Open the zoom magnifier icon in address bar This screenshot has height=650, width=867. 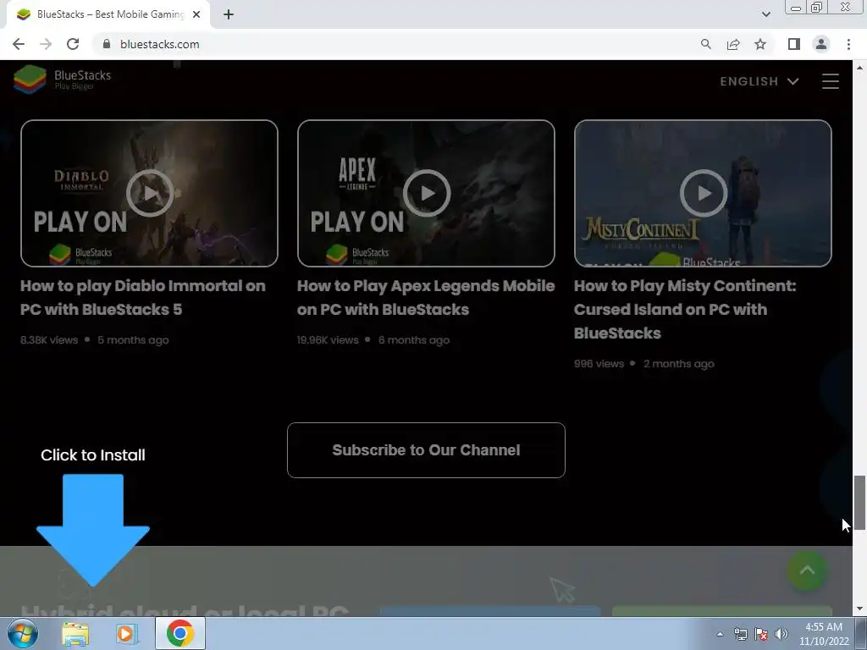705,44
